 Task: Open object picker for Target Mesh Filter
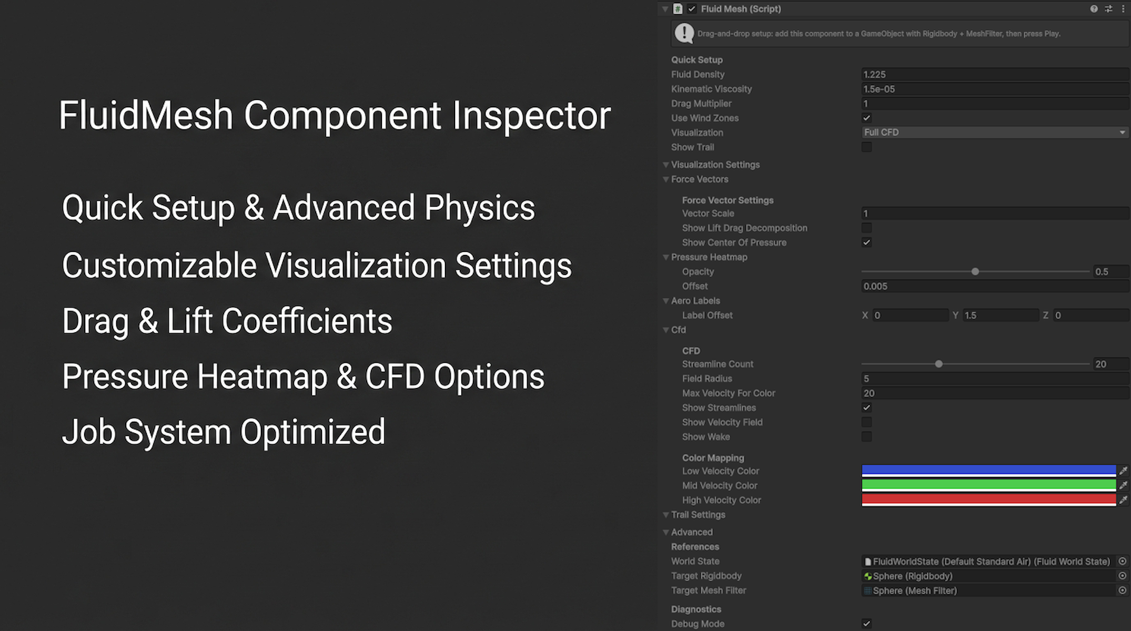pos(1122,591)
